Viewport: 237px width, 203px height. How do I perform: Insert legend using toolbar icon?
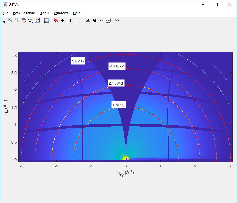pyautogui.click(x=38, y=20)
